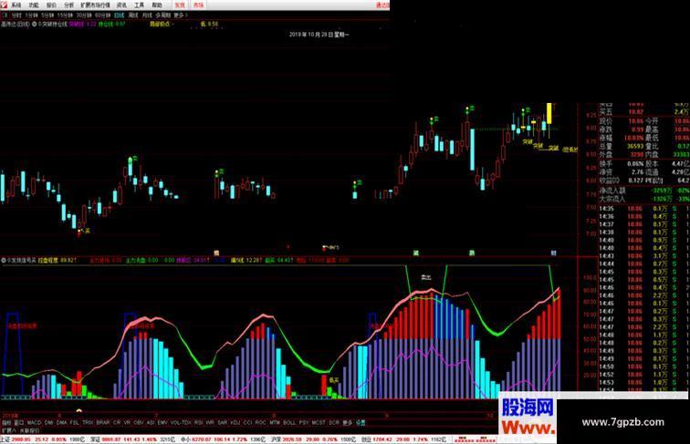Select the CCI indicator tab

click(247, 422)
